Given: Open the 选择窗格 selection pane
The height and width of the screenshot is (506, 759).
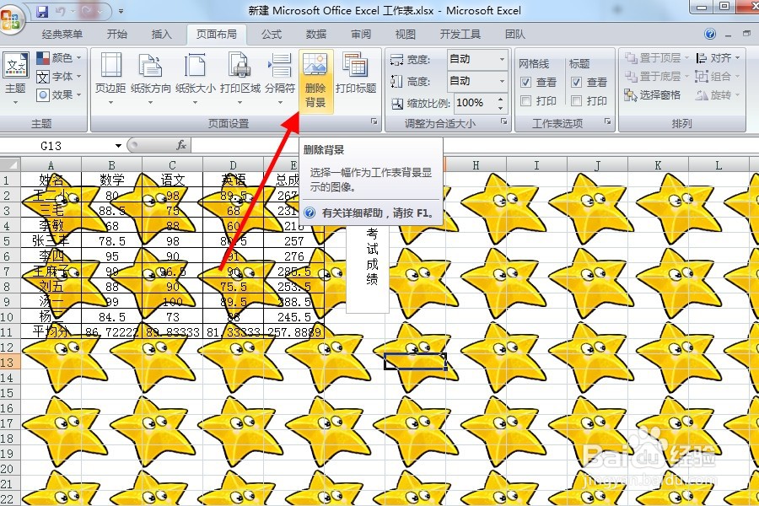Looking at the screenshot, I should (x=653, y=95).
